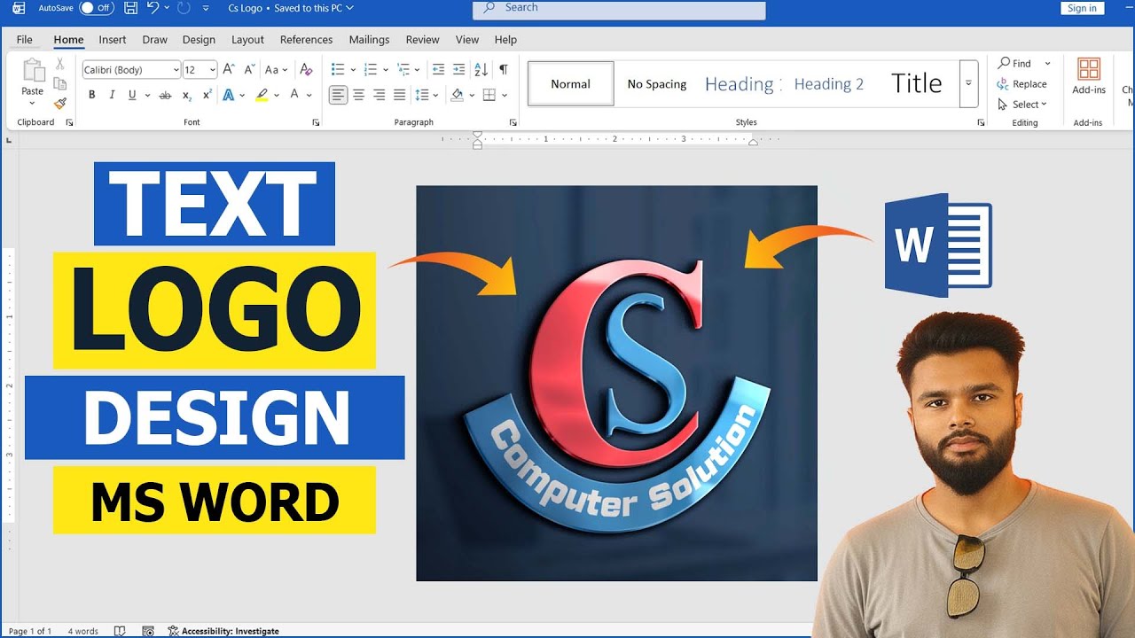Switch to the Layout tab
This screenshot has height=638, width=1135.
click(x=247, y=40)
